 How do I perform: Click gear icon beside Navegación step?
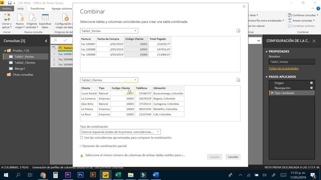(311, 88)
